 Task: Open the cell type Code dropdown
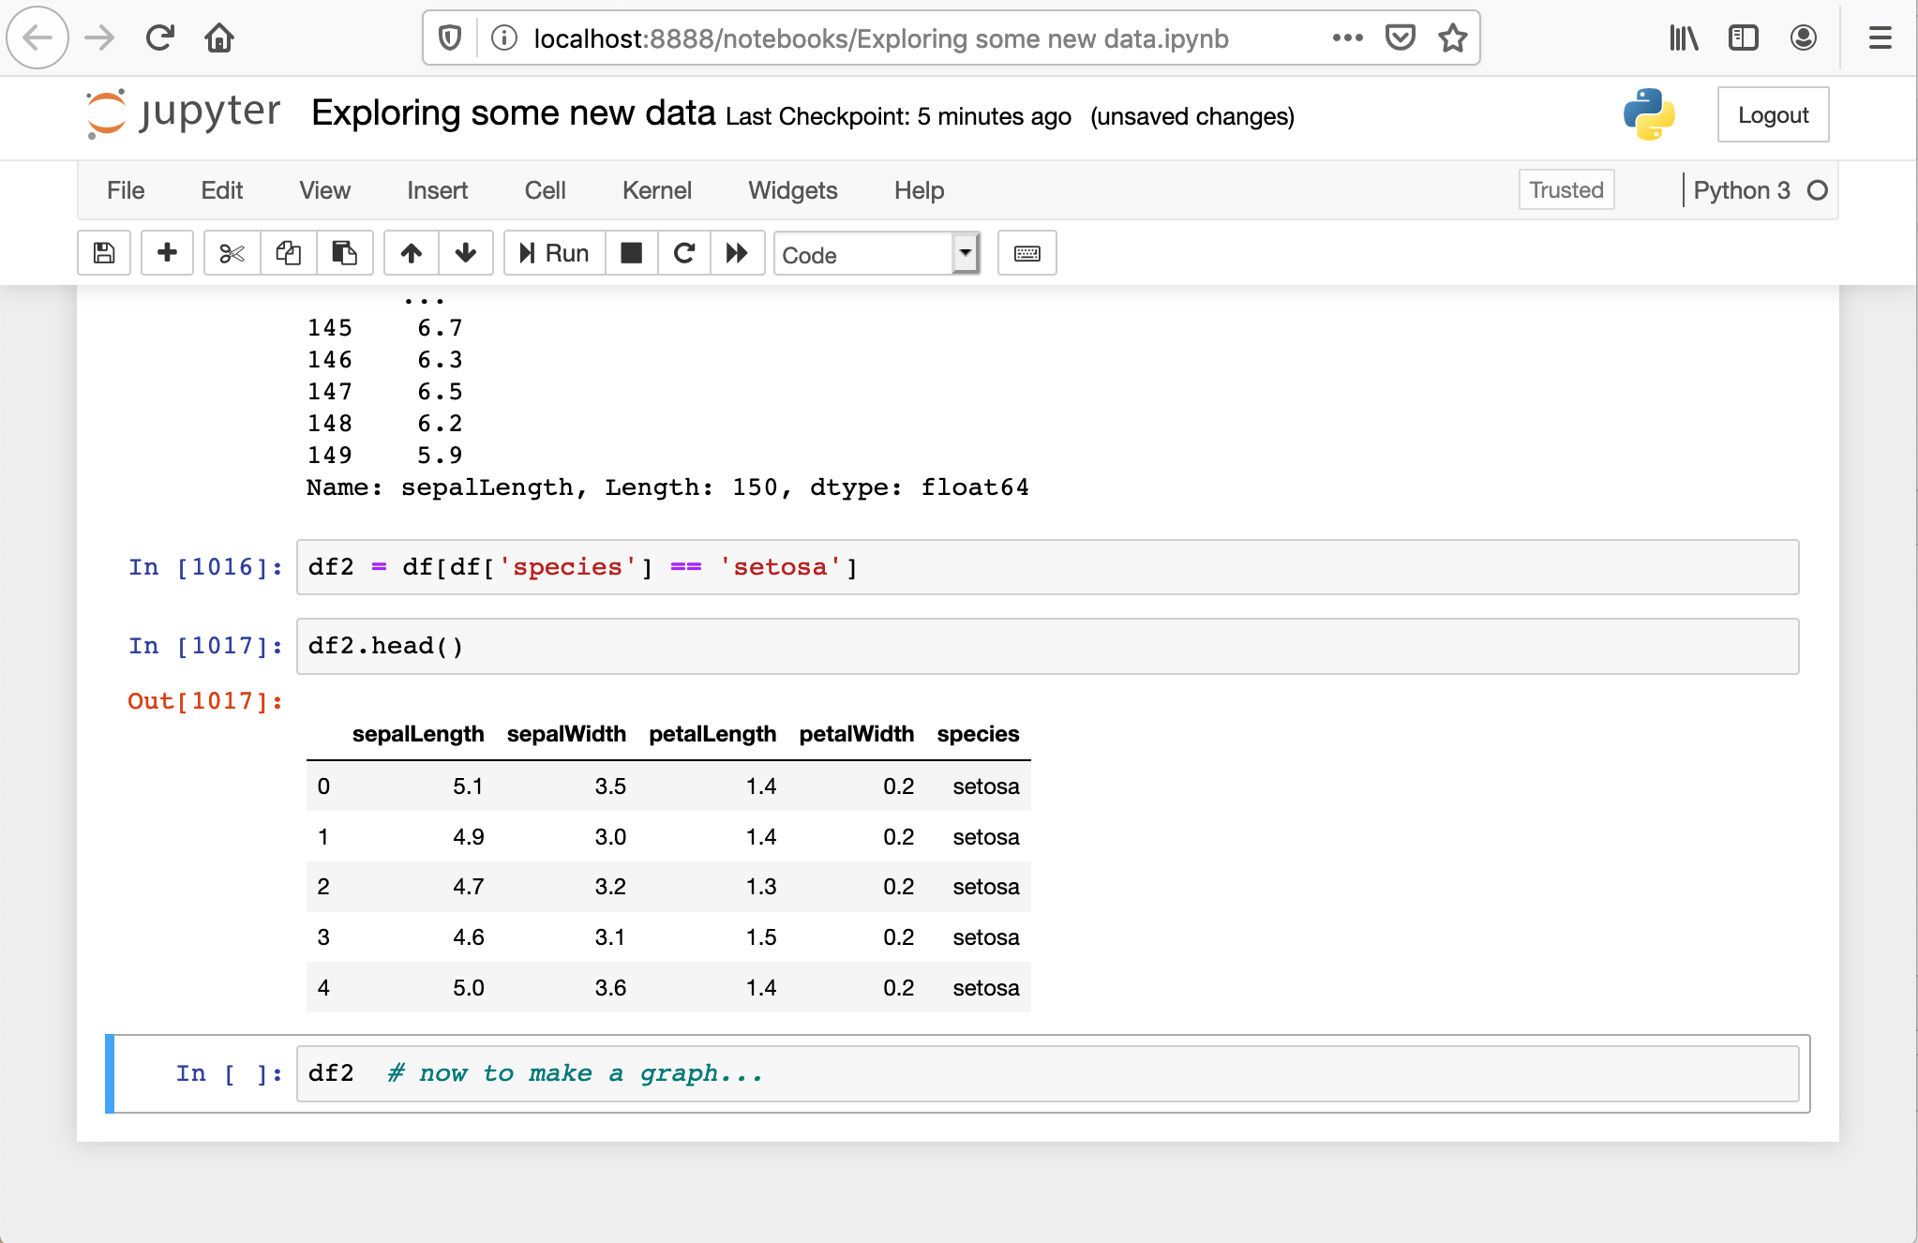[x=877, y=254]
